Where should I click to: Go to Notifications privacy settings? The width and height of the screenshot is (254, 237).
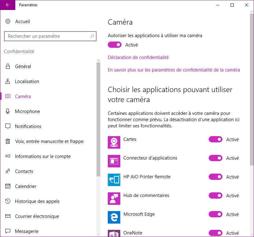[x=28, y=126]
